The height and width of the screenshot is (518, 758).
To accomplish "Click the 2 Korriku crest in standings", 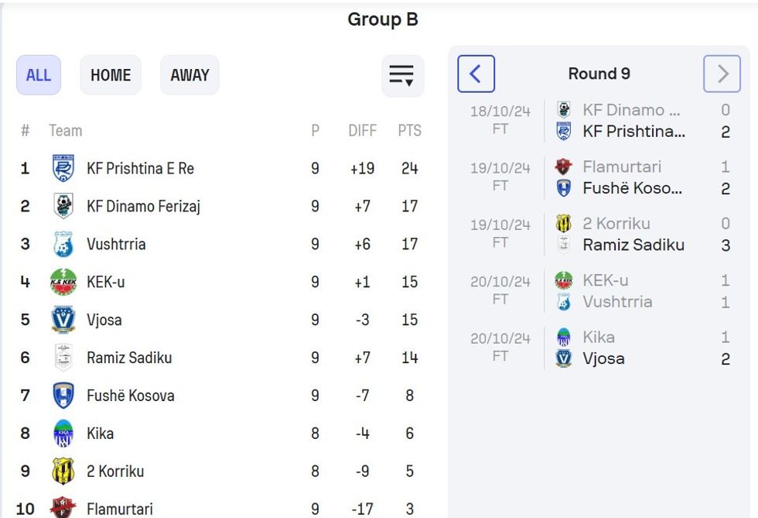I will (x=63, y=472).
